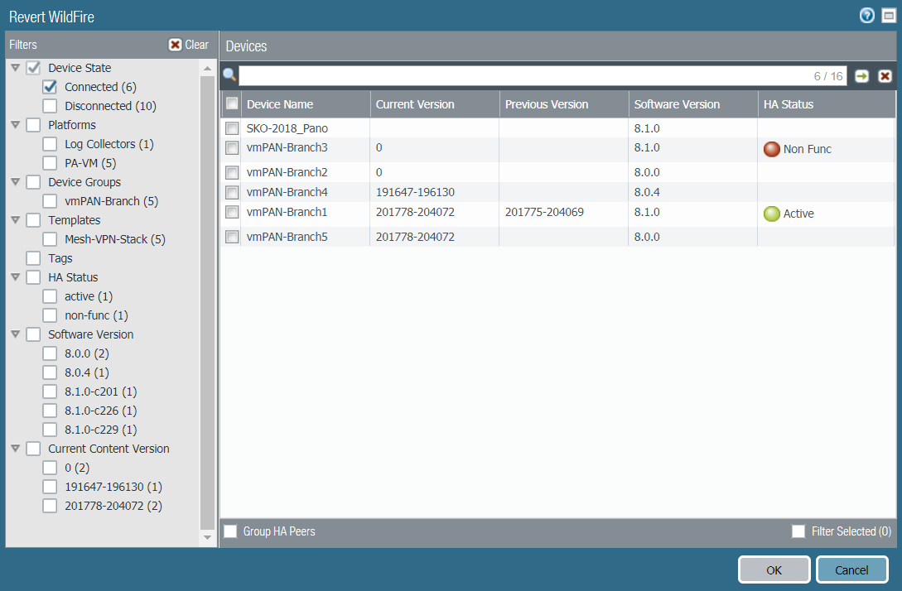Click the green Active status icon
902x591 pixels.
coord(772,214)
